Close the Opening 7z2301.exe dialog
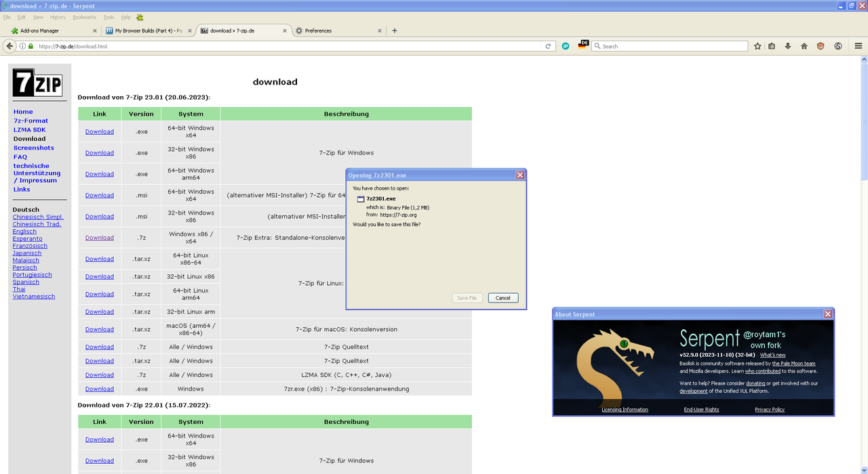The image size is (868, 474). (520, 175)
